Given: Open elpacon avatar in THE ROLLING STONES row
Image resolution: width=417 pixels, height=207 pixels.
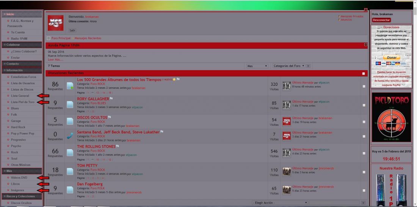Looking at the screenshot, I should pyautogui.click(x=287, y=152).
